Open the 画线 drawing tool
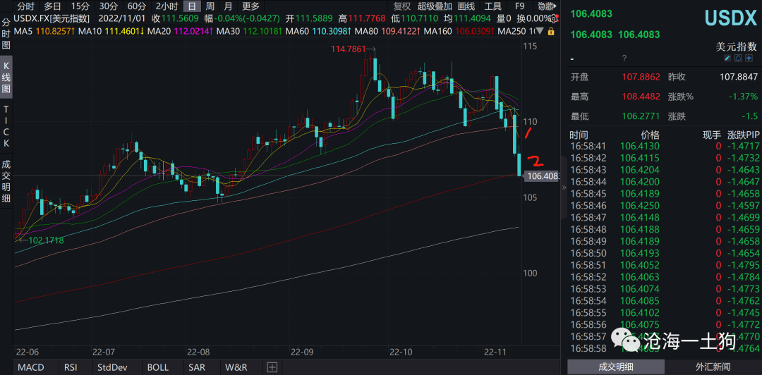Screen dimensions: 762x375 click(466, 6)
